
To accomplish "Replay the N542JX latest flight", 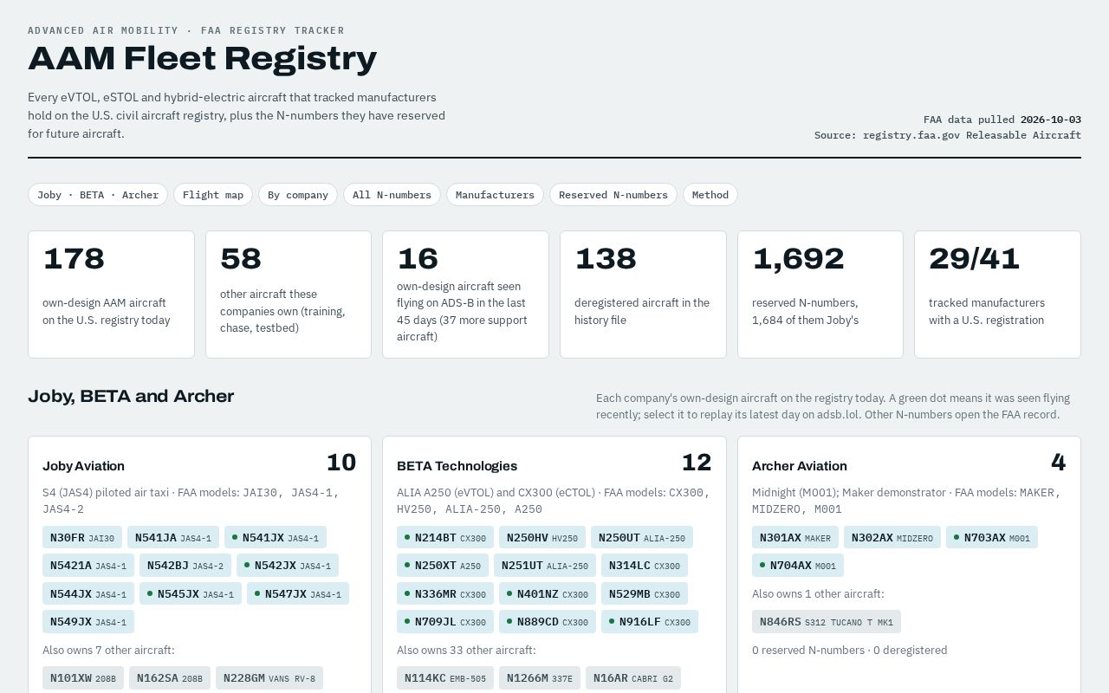I will point(288,566).
